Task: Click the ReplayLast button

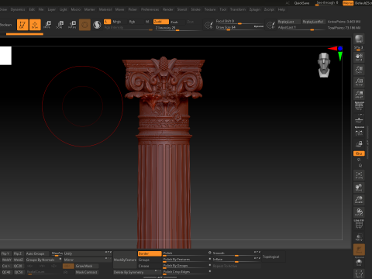Action: tap(289, 22)
